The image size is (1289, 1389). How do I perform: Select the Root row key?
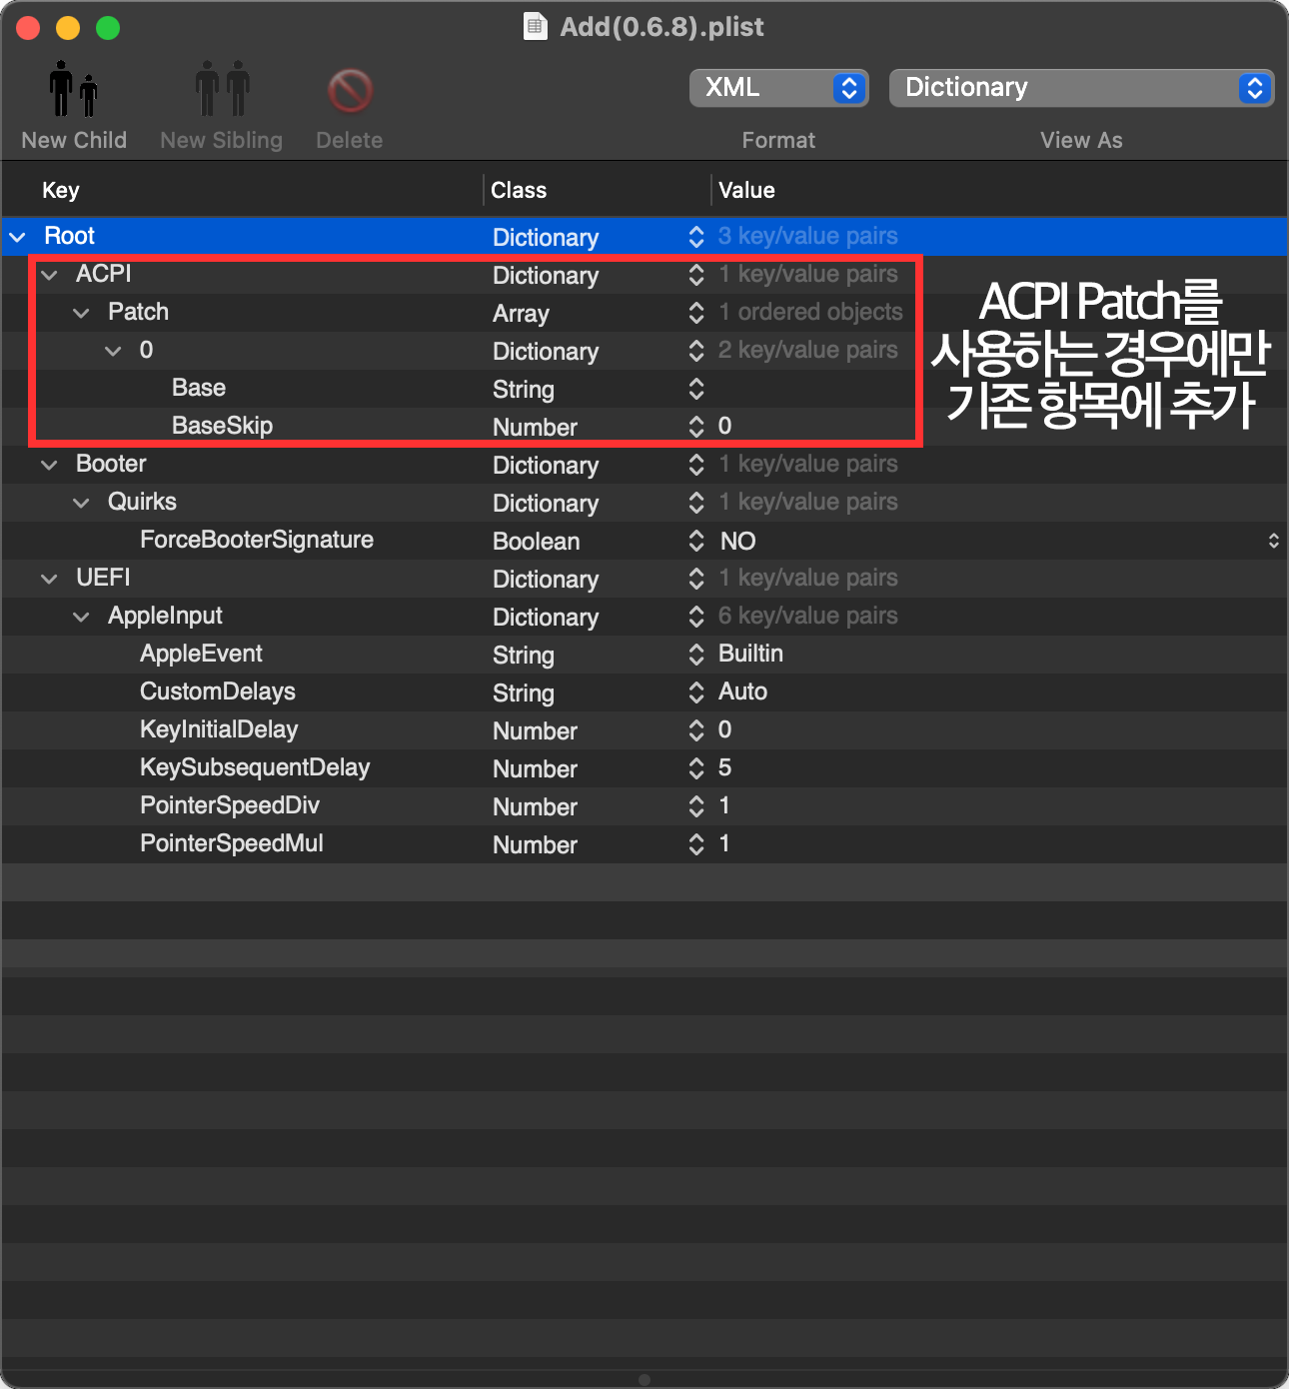point(69,236)
